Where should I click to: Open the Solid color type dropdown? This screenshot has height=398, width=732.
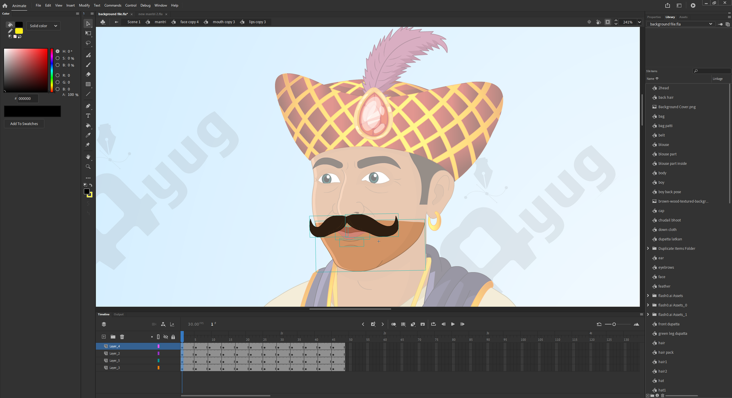43,26
